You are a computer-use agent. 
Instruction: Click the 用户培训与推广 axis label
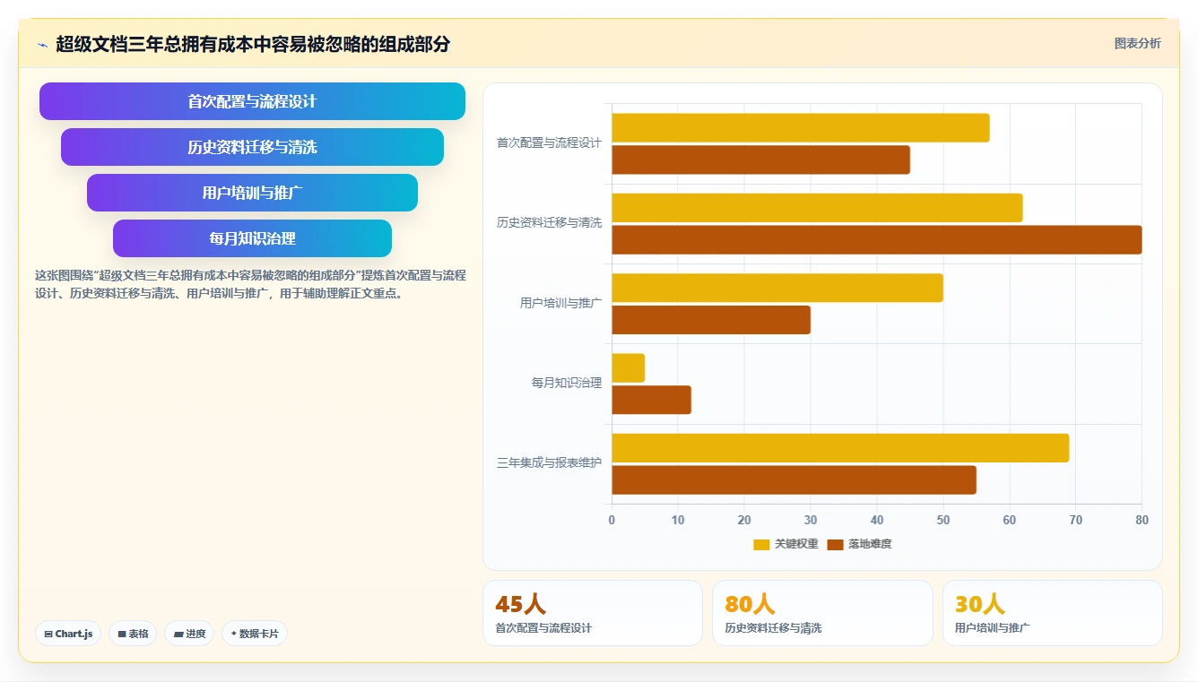point(561,303)
